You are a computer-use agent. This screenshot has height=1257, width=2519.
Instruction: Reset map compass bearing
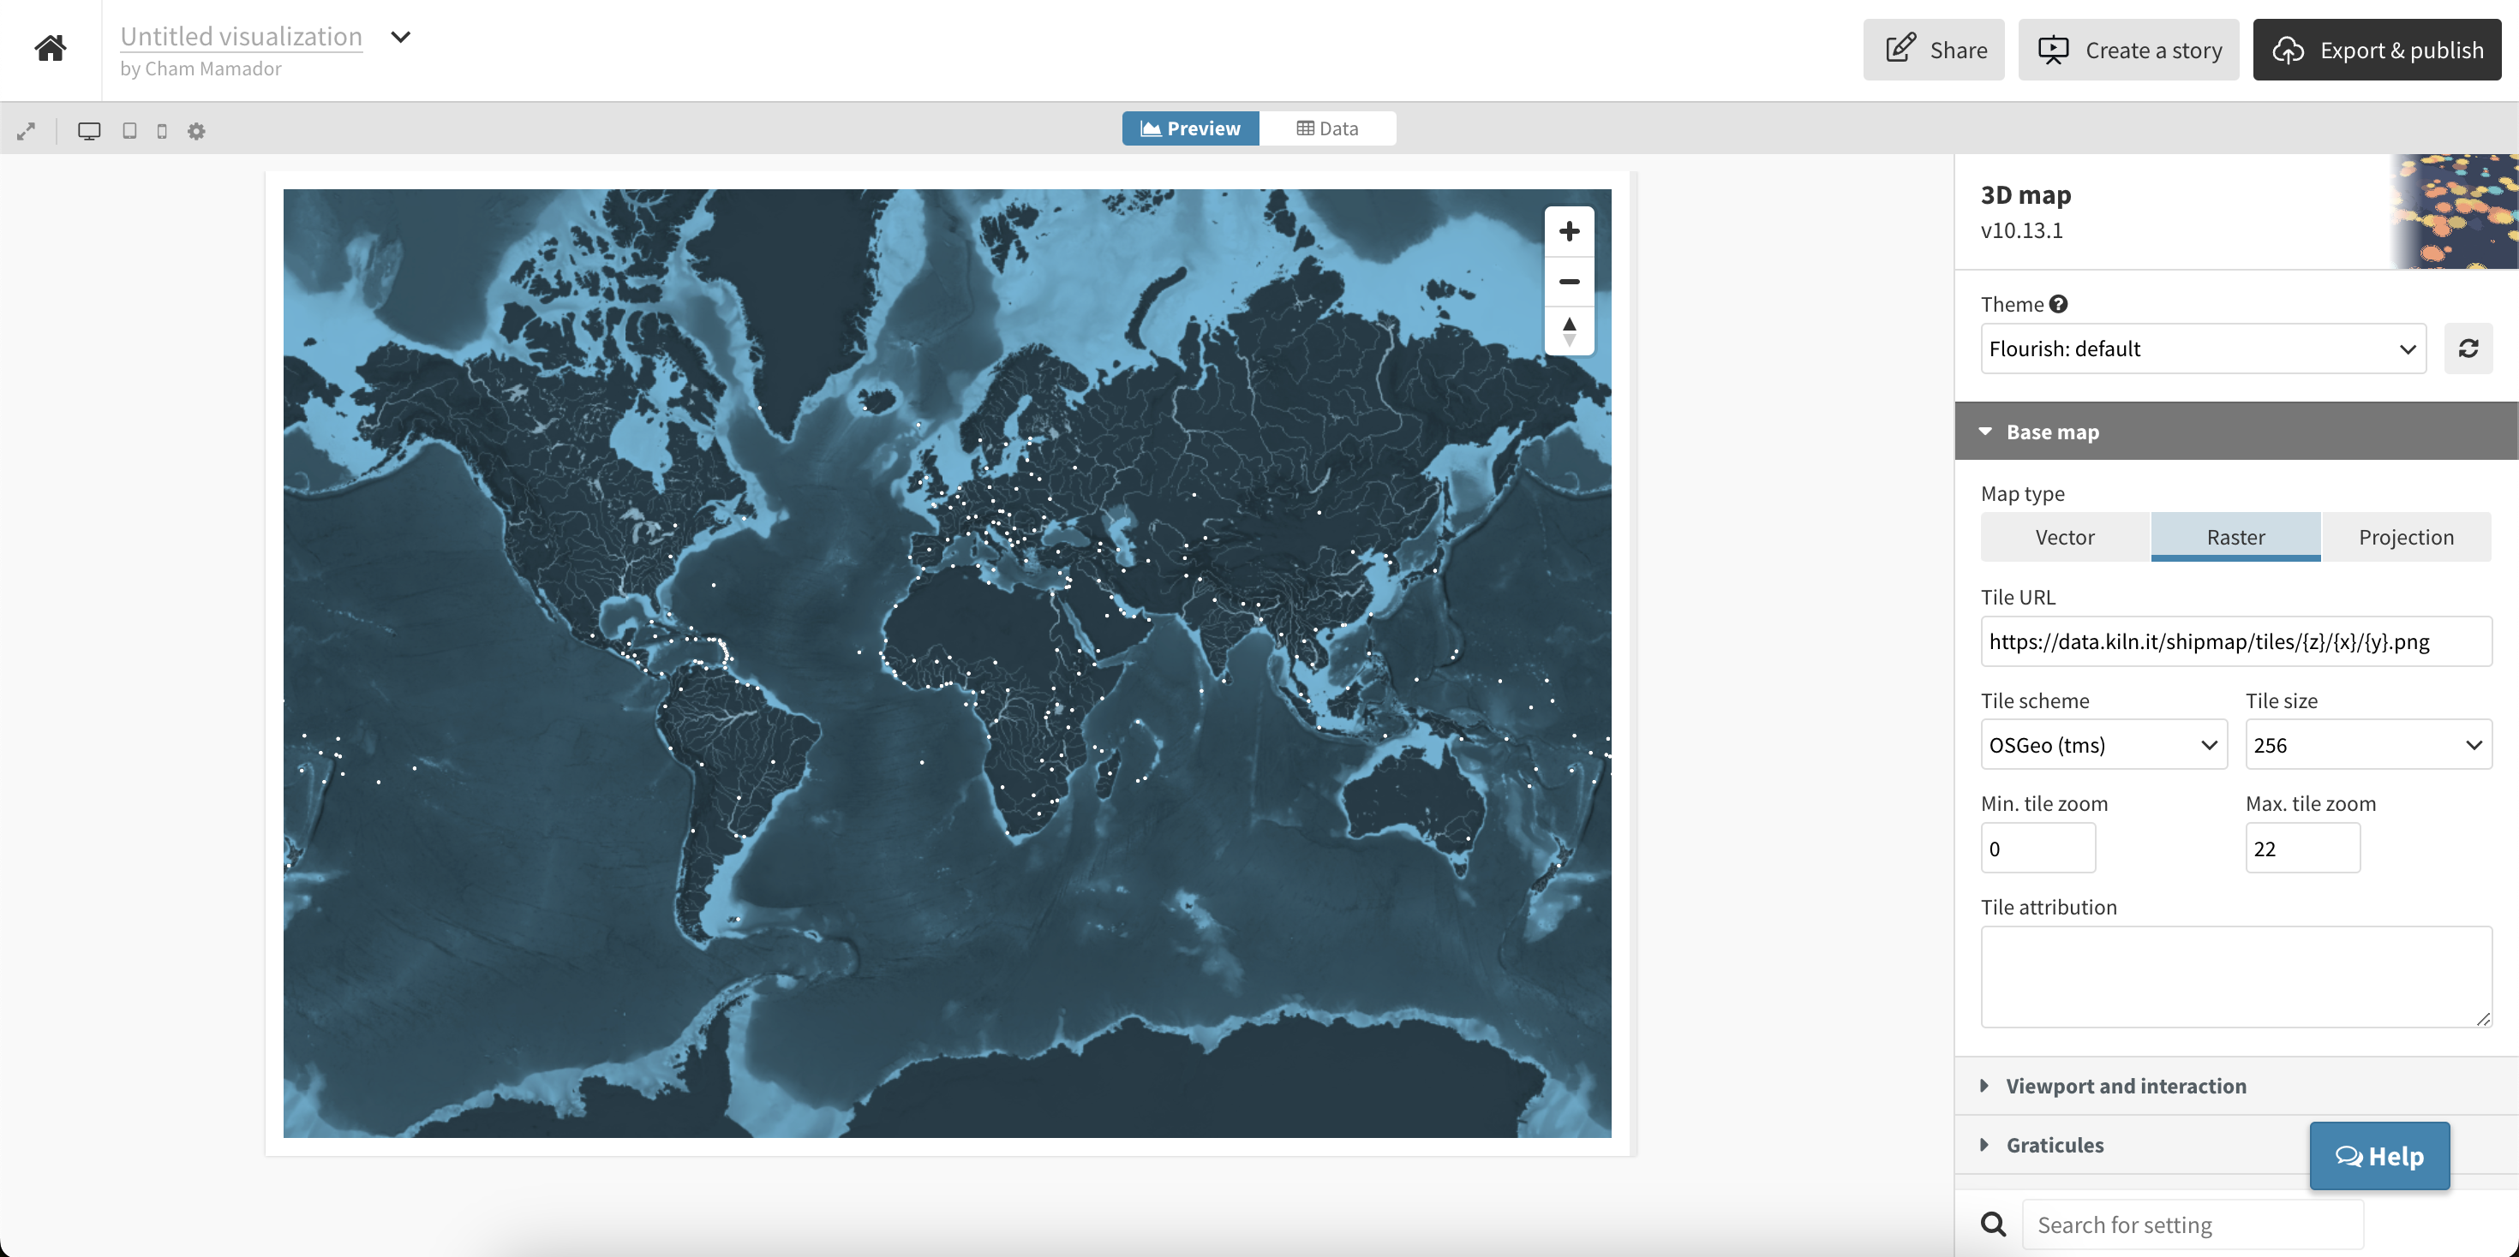coord(1569,331)
